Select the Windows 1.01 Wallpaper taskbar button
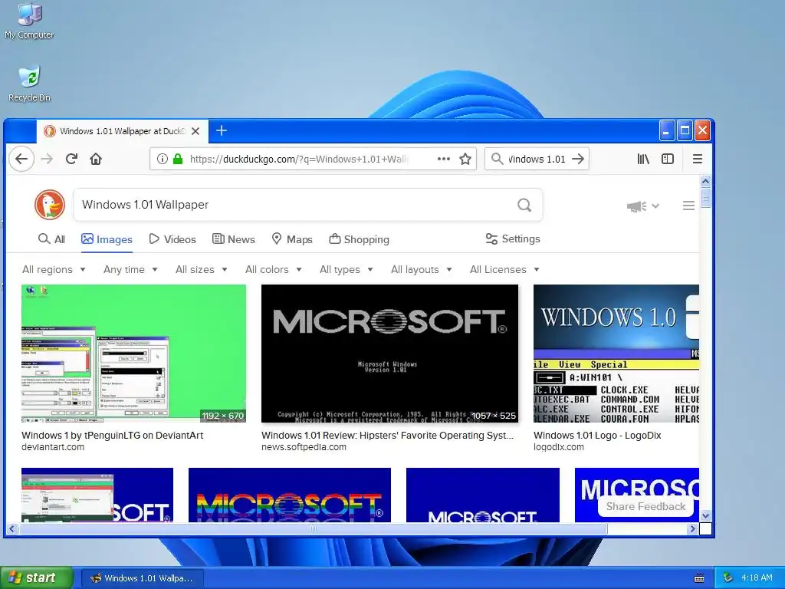785x589 pixels. tap(142, 578)
